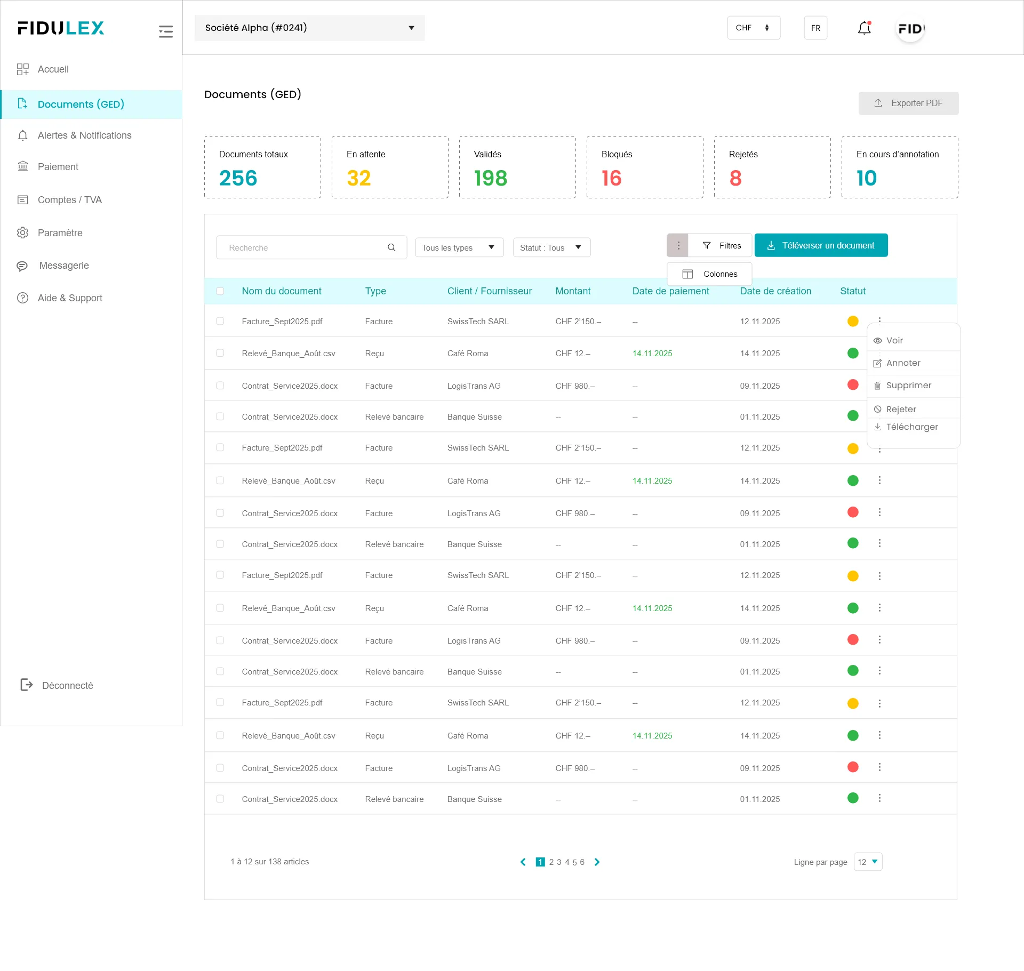Click the Exporter PDF button
This screenshot has width=1024, height=971.
pyautogui.click(x=908, y=103)
